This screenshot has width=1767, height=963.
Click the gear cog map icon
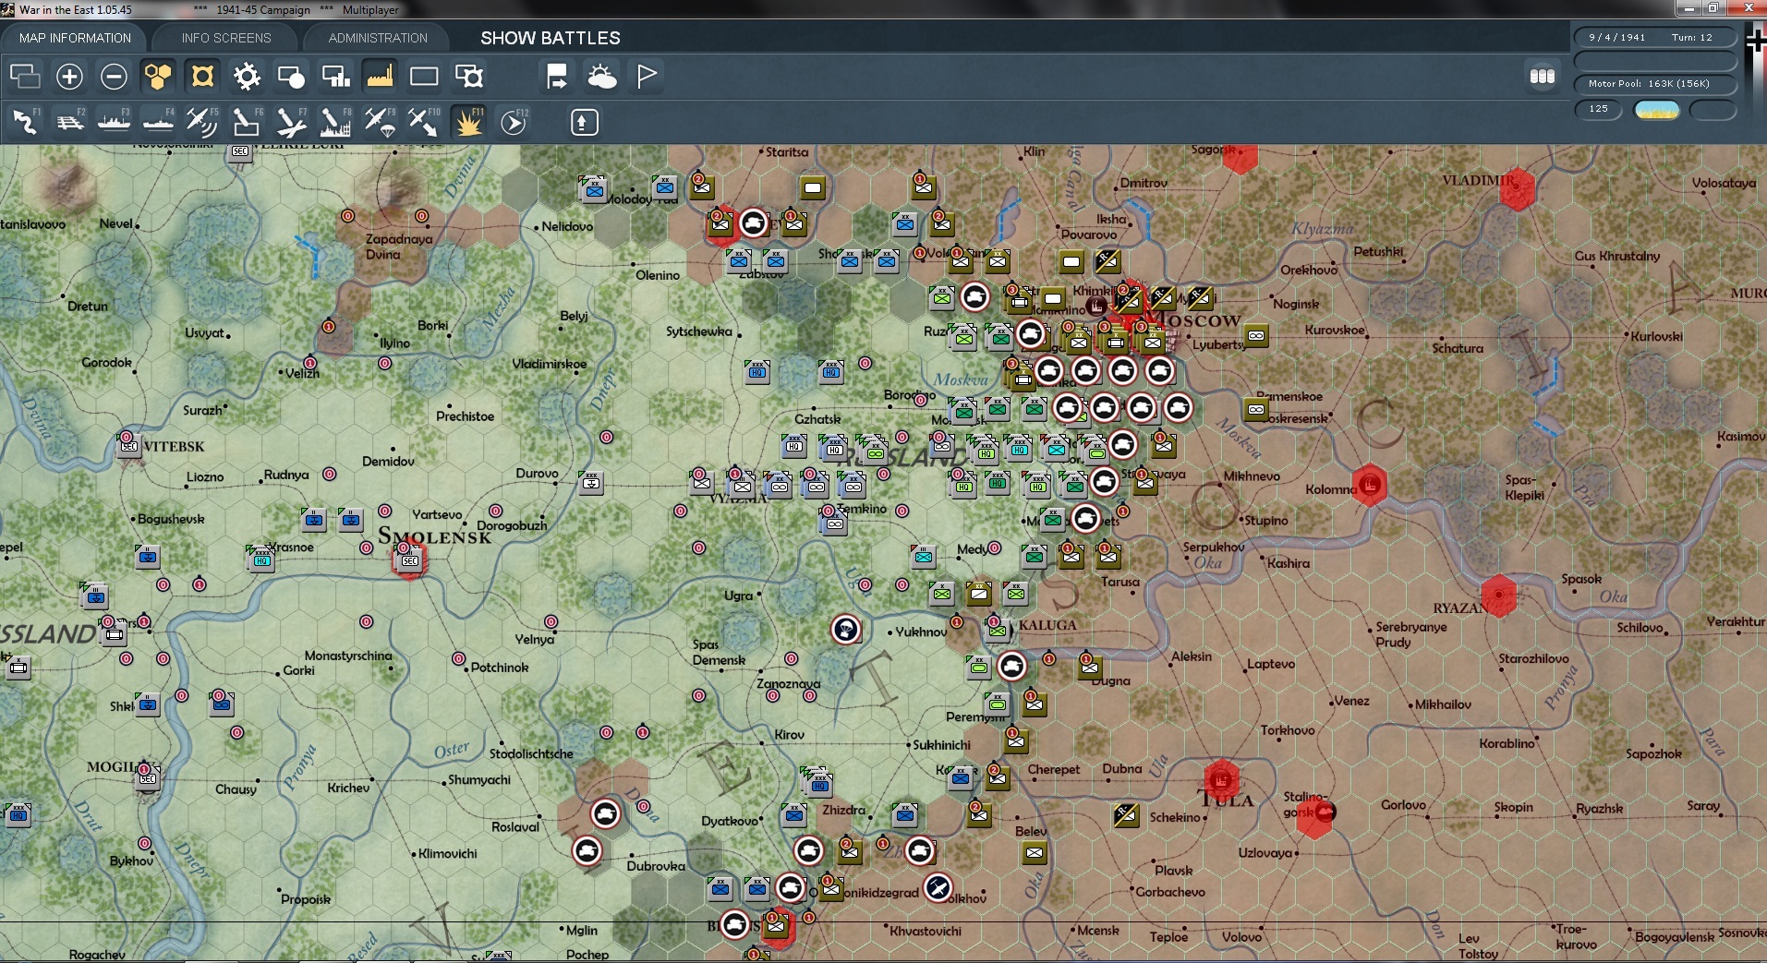click(247, 76)
